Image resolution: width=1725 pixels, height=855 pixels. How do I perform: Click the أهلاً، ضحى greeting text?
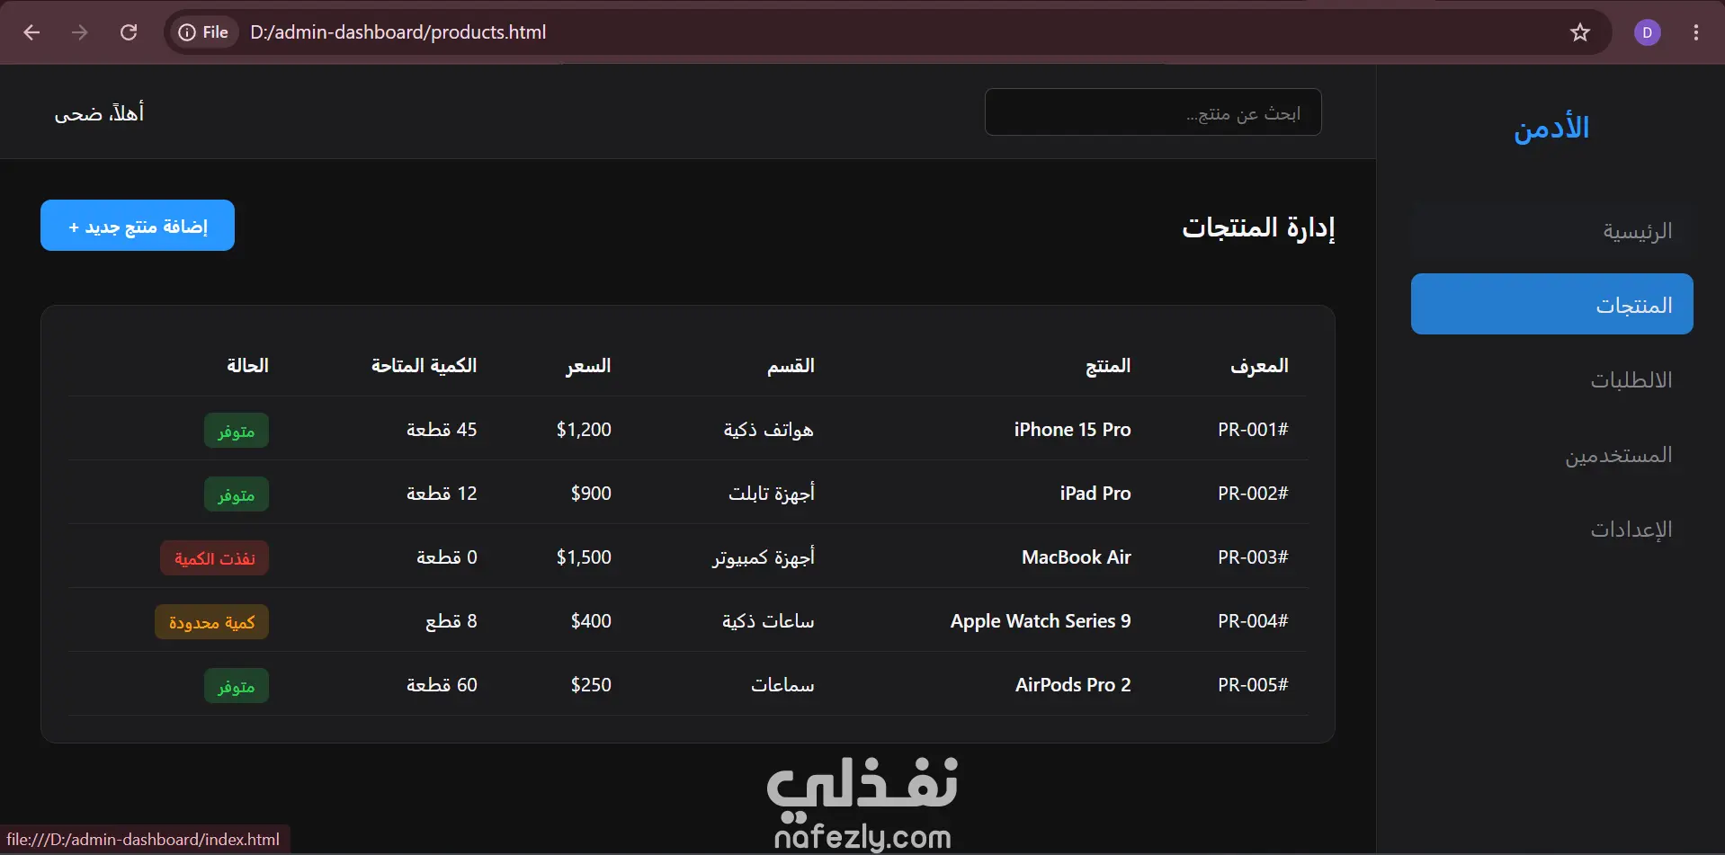pos(99,113)
